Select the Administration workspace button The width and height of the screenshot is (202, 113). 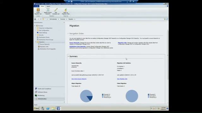pyautogui.click(x=50, y=99)
